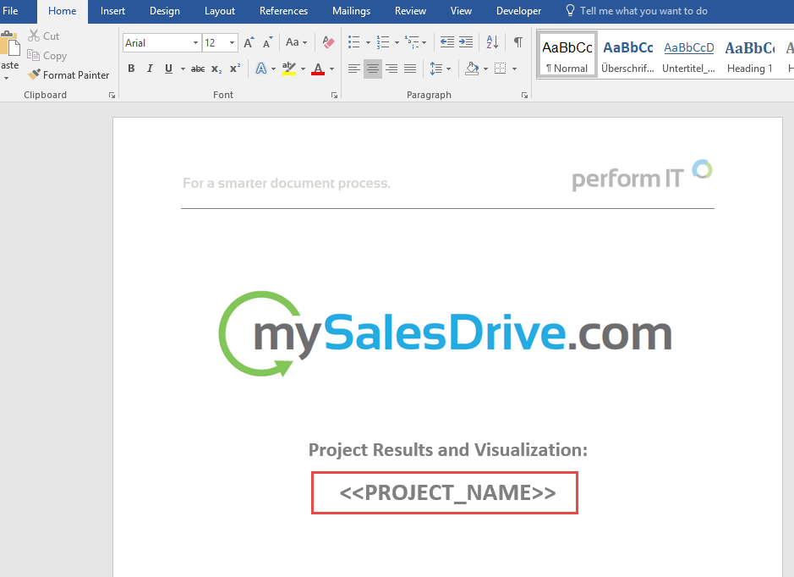
Task: Increase paragraph indent
Action: coord(466,42)
